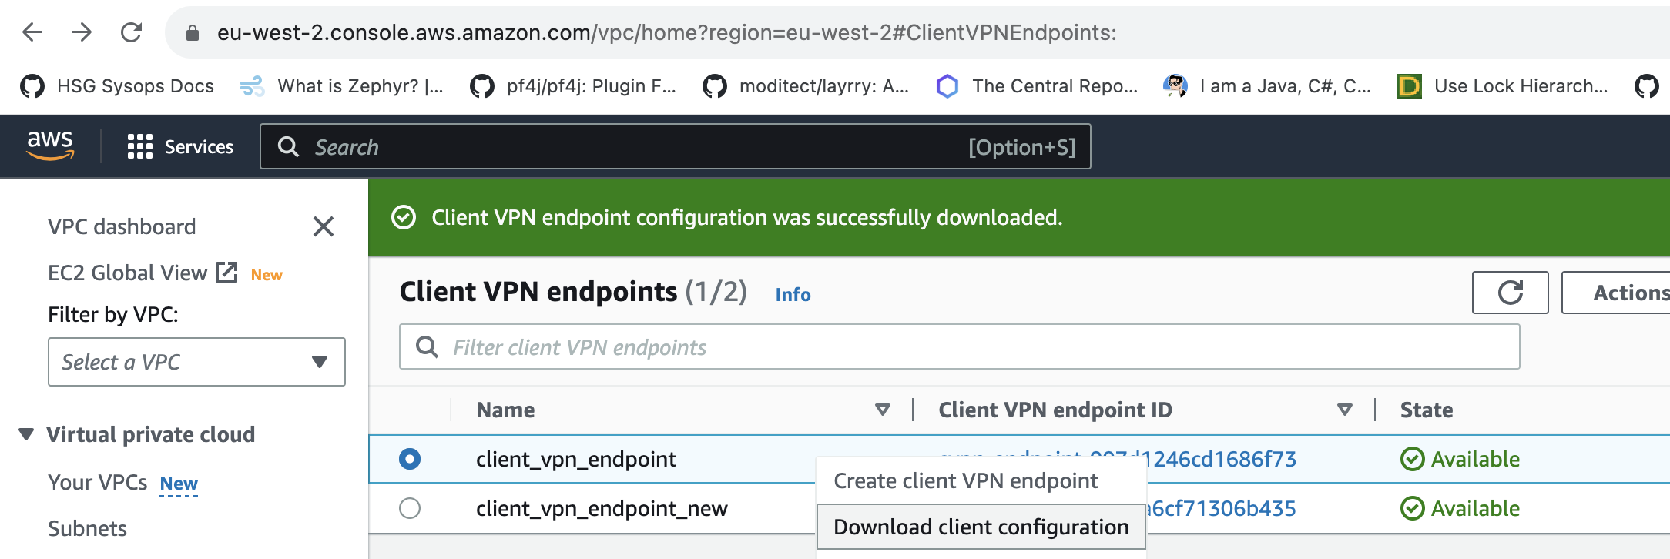The image size is (1670, 559).
Task: Select the client_vpn_endpoint radio button
Action: point(410,459)
